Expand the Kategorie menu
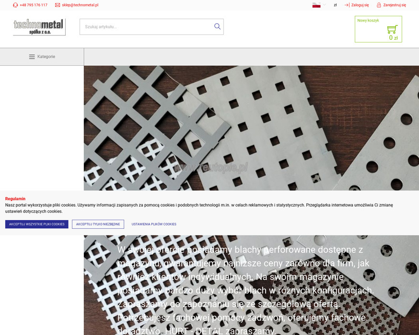The image size is (419, 335). [x=42, y=56]
